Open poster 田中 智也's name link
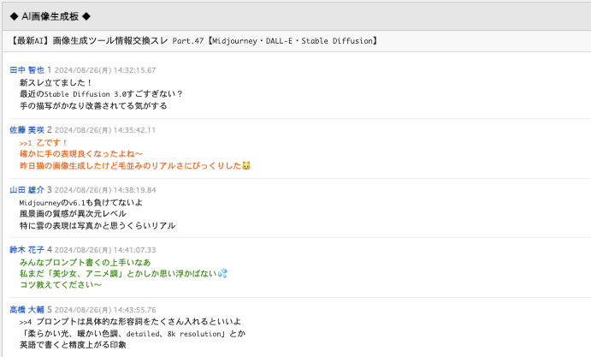Viewport: 591px width, 357px height. 27,70
